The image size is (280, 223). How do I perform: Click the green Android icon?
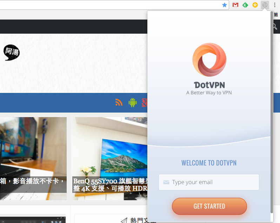click(133, 103)
